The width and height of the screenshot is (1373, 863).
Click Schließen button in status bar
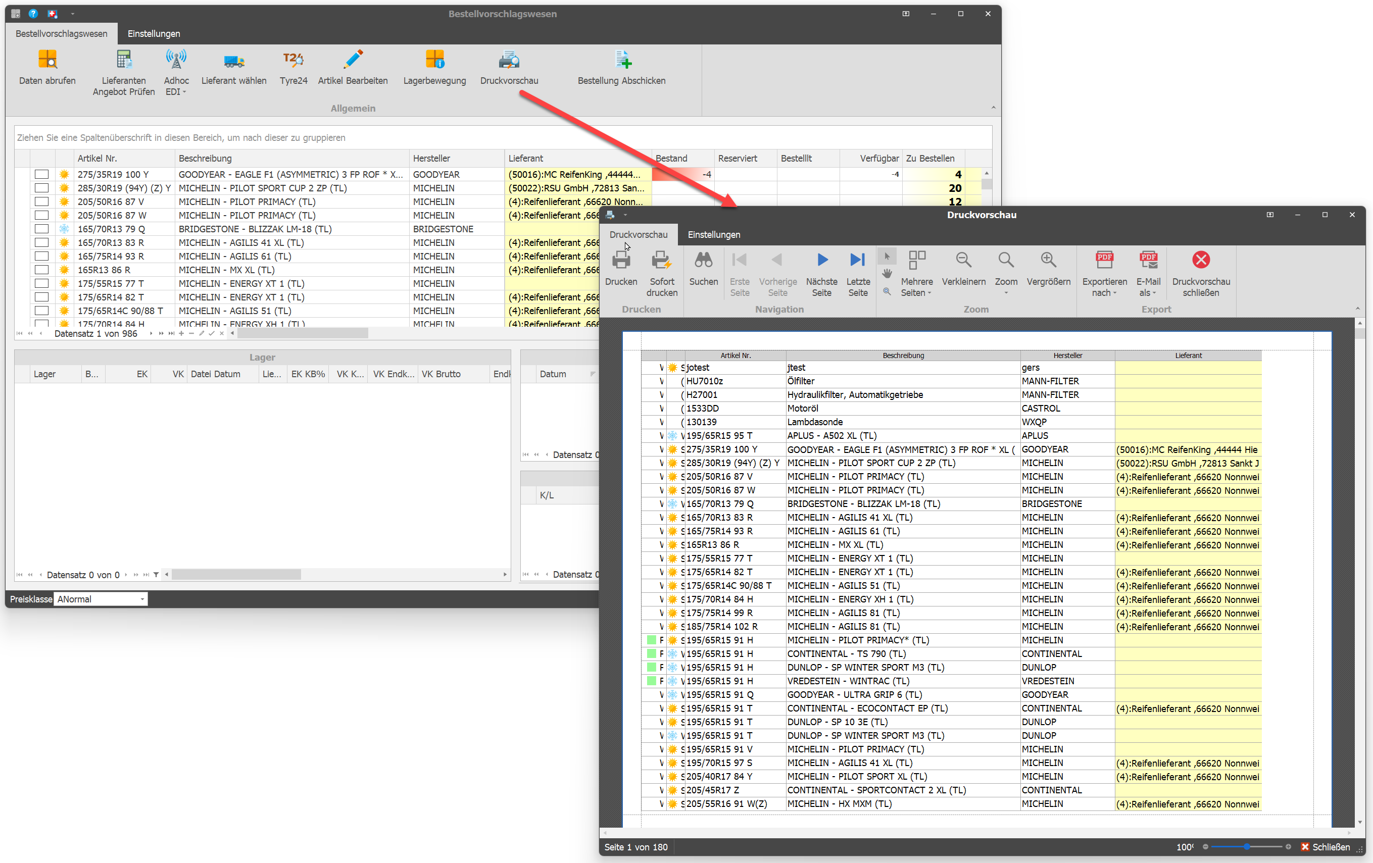(1325, 847)
